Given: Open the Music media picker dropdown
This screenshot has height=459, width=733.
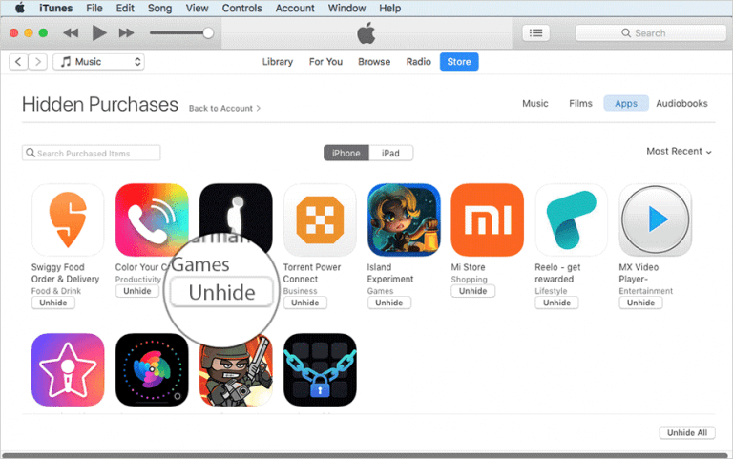Looking at the screenshot, I should pos(98,62).
